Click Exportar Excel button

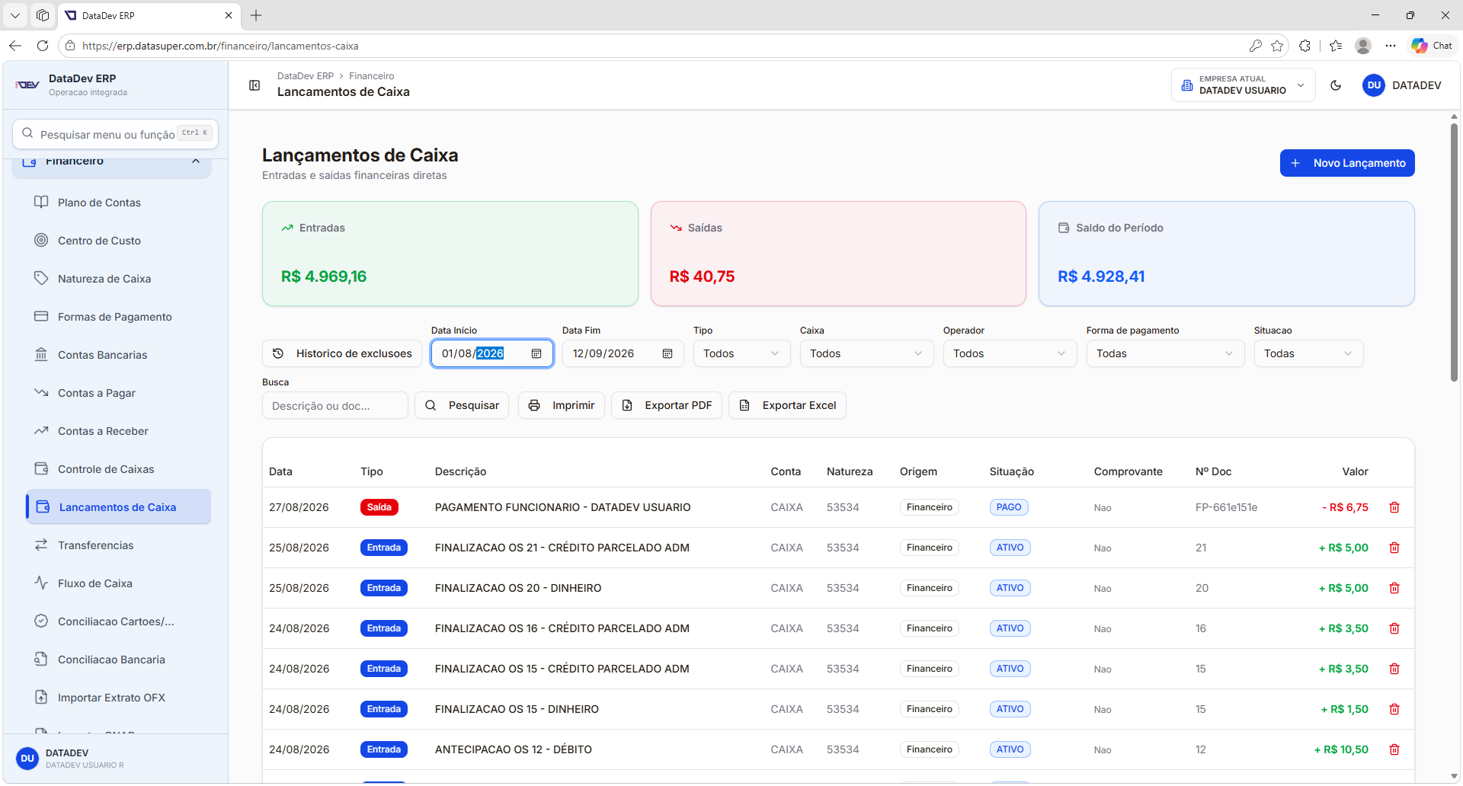pos(787,405)
